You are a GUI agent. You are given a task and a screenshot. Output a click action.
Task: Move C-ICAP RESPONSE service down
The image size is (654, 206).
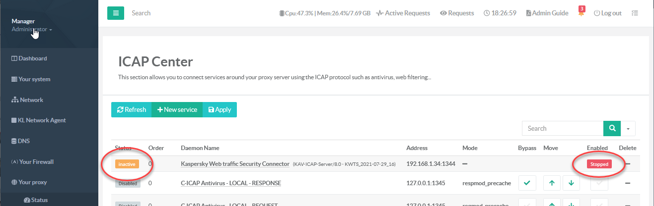[x=571, y=183]
